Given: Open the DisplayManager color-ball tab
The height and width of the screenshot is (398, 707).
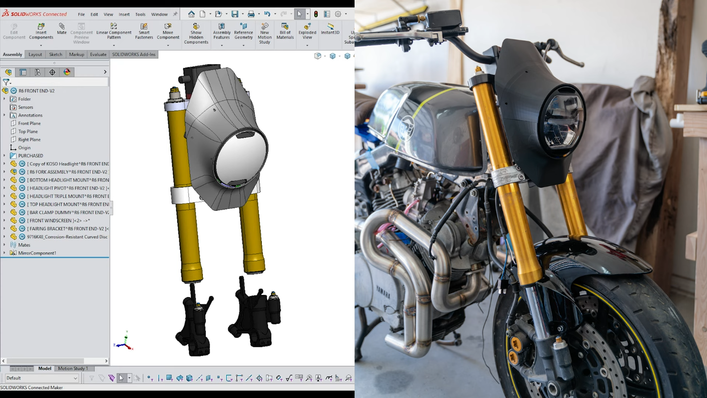Looking at the screenshot, I should point(67,73).
